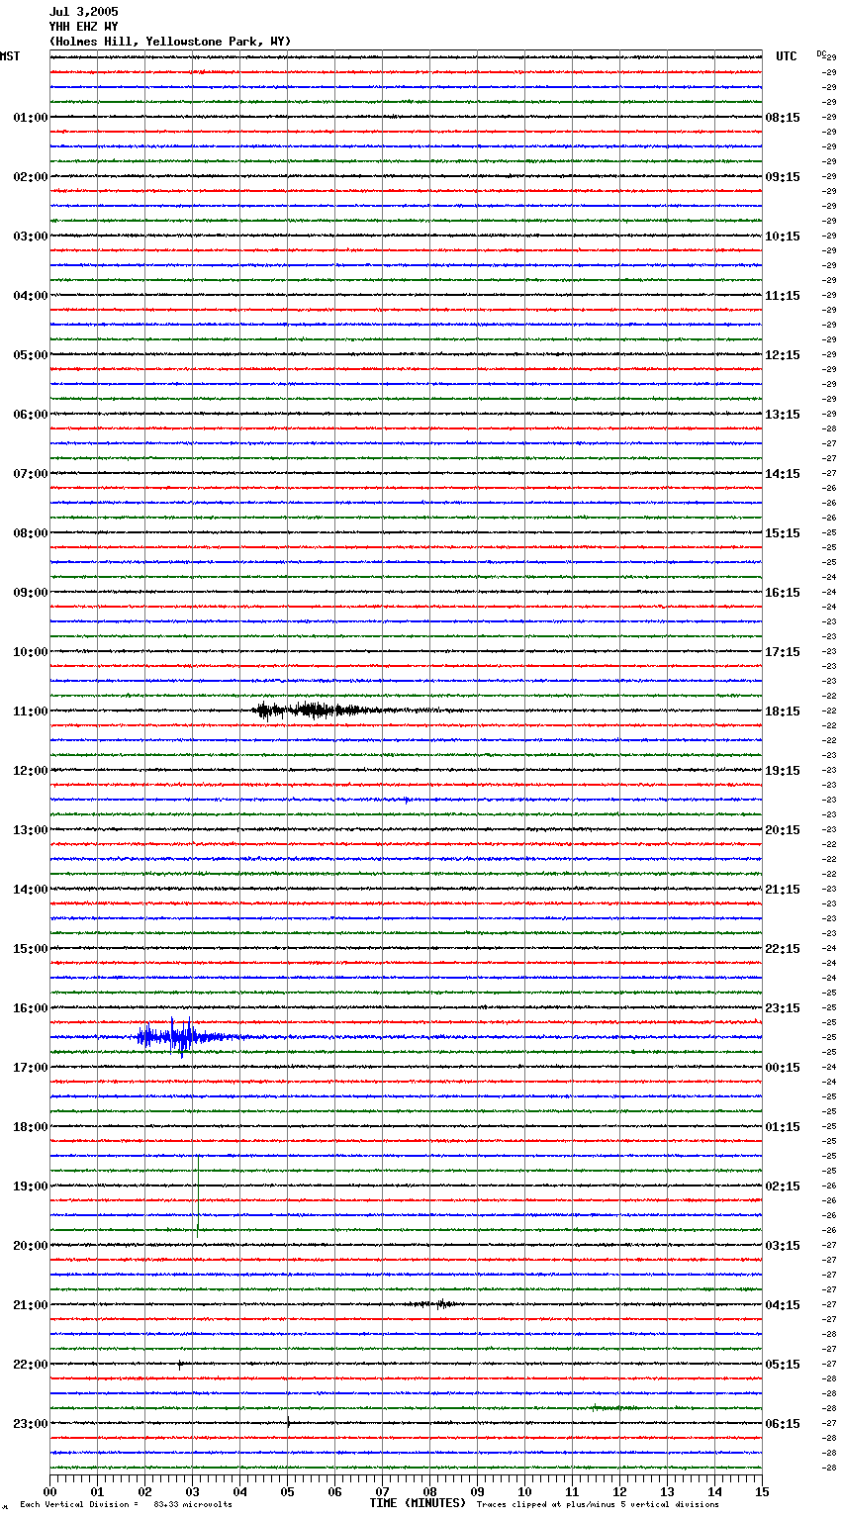Click the DC column header
The image size is (841, 1518).
tap(821, 53)
